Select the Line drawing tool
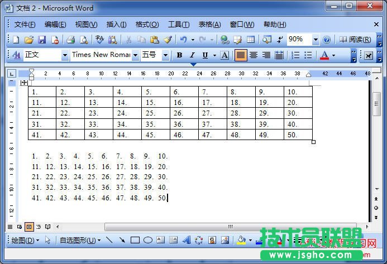Image resolution: width=387 pixels, height=264 pixels. point(109,240)
